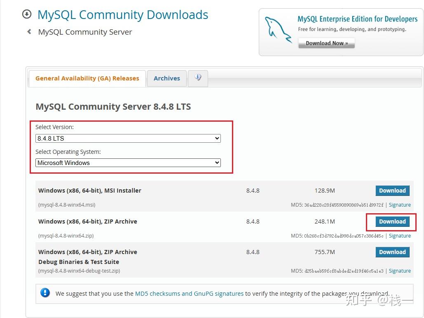
Task: Click the MySQL Community Downloads heading link
Action: point(123,14)
